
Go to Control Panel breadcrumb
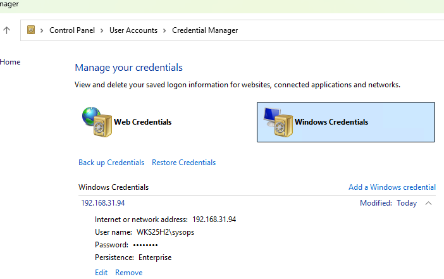point(71,30)
